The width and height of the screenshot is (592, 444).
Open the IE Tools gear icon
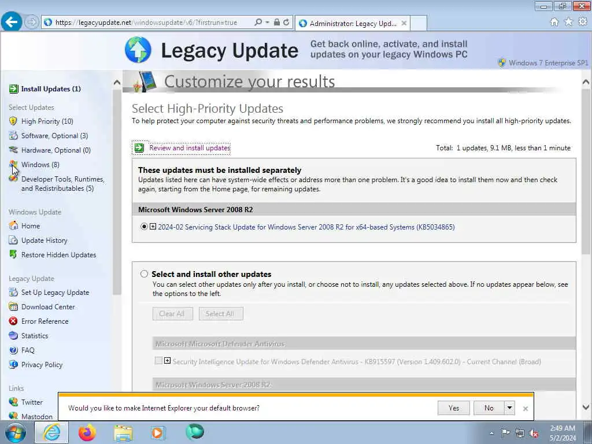pyautogui.click(x=583, y=22)
